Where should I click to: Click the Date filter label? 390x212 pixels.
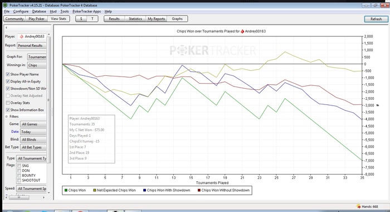[15, 132]
